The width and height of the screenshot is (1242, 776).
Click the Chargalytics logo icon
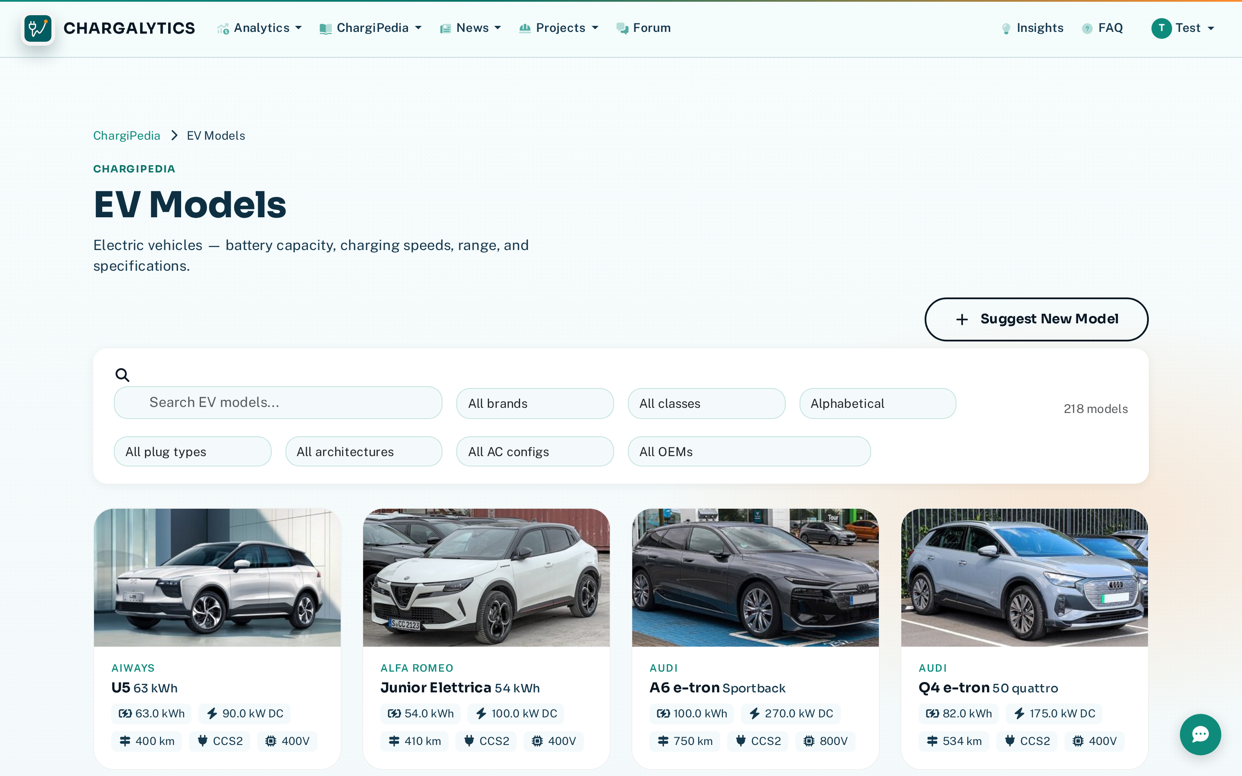click(x=38, y=28)
